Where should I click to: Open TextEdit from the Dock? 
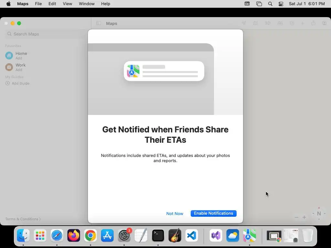click(141, 235)
